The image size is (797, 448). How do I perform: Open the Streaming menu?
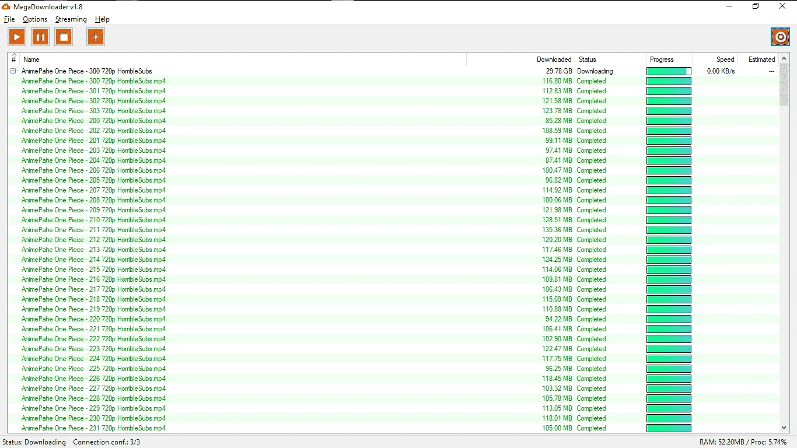pyautogui.click(x=71, y=19)
